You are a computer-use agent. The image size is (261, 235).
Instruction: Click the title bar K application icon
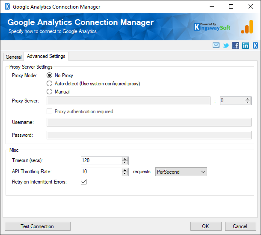pos(7,7)
